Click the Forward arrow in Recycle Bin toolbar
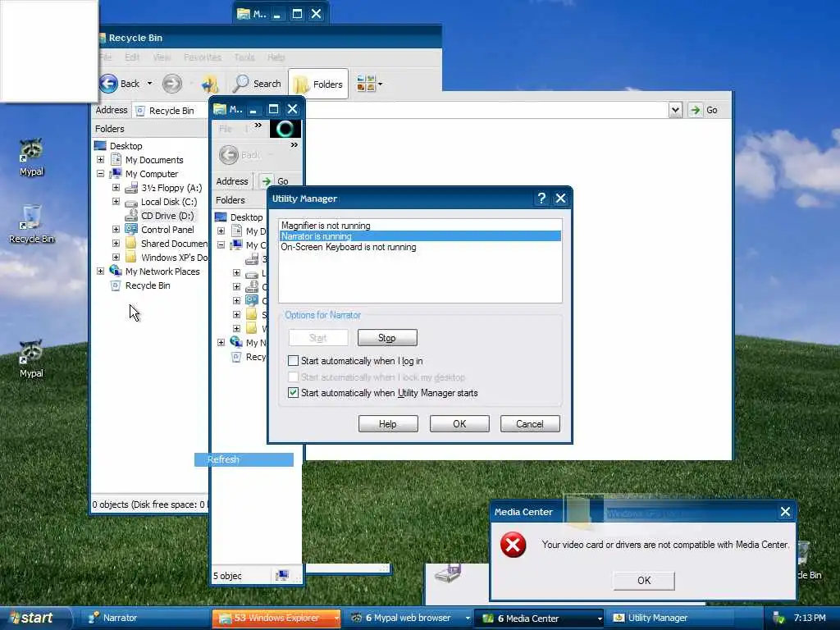 click(x=172, y=84)
